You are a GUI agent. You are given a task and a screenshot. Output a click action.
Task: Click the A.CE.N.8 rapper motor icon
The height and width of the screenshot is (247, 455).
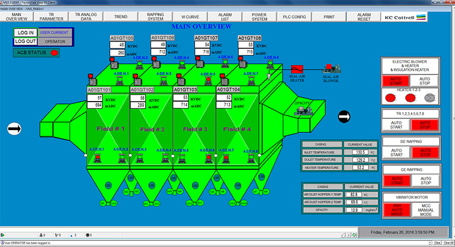(x=251, y=158)
